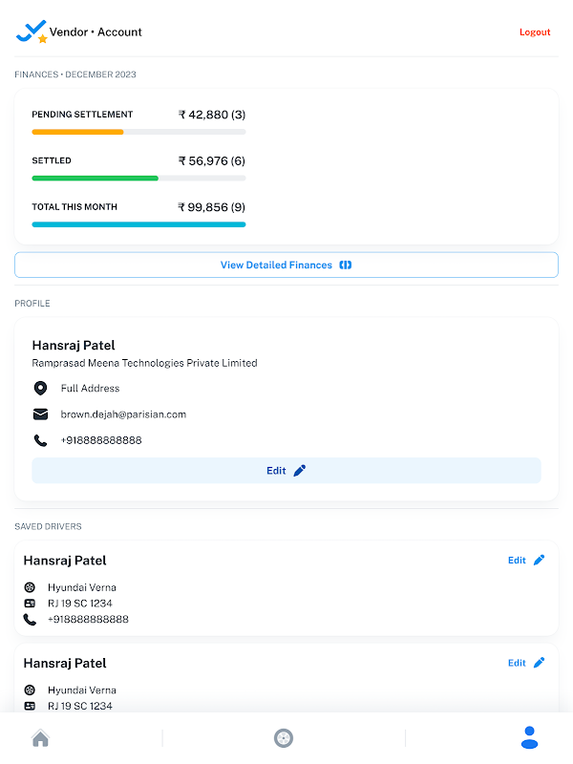The width and height of the screenshot is (573, 764).
Task: Click the location pin icon beside Full Address
Action: 40,389
